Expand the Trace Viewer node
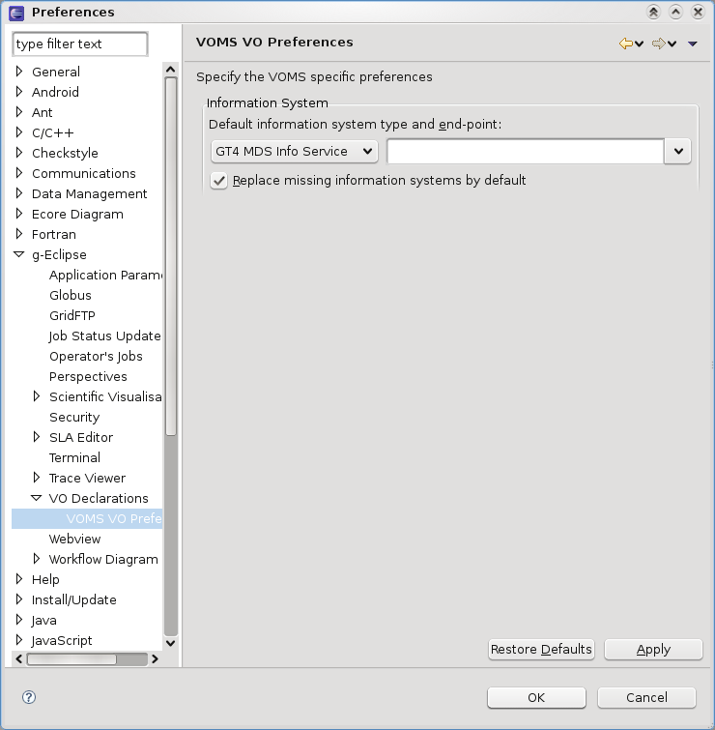 [x=37, y=478]
